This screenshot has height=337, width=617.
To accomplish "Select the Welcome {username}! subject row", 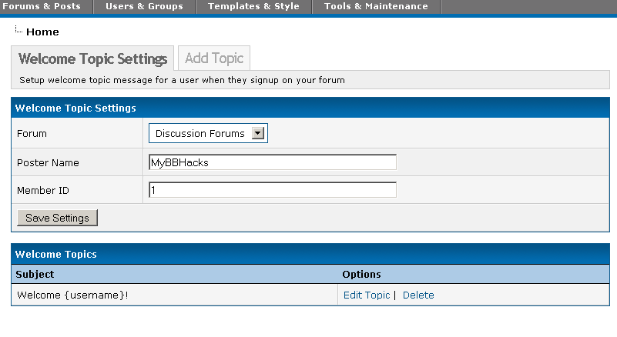I will coord(72,295).
